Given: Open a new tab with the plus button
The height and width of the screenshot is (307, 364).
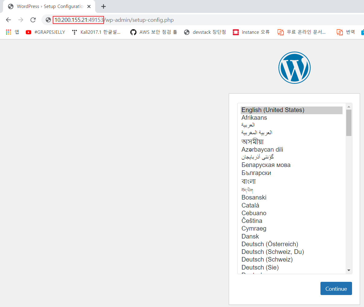Looking at the screenshot, I should click(104, 6).
